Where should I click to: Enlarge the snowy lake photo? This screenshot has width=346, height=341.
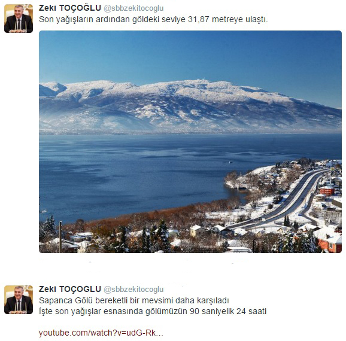[x=190, y=142]
